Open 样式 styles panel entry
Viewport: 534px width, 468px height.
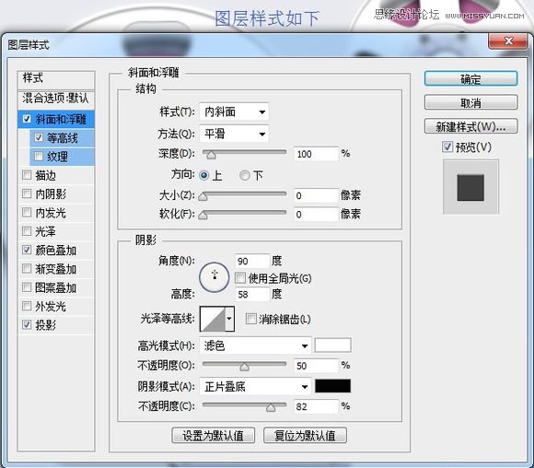click(56, 78)
